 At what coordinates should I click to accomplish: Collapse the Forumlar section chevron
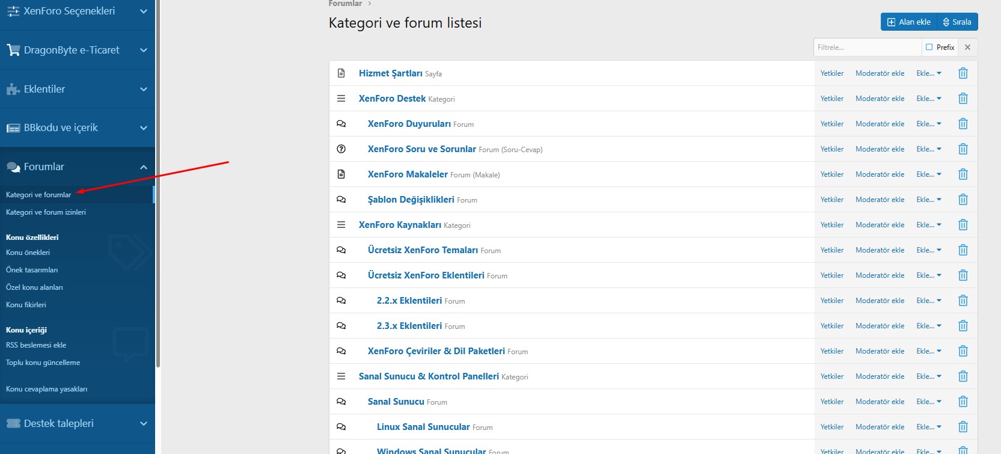click(144, 167)
